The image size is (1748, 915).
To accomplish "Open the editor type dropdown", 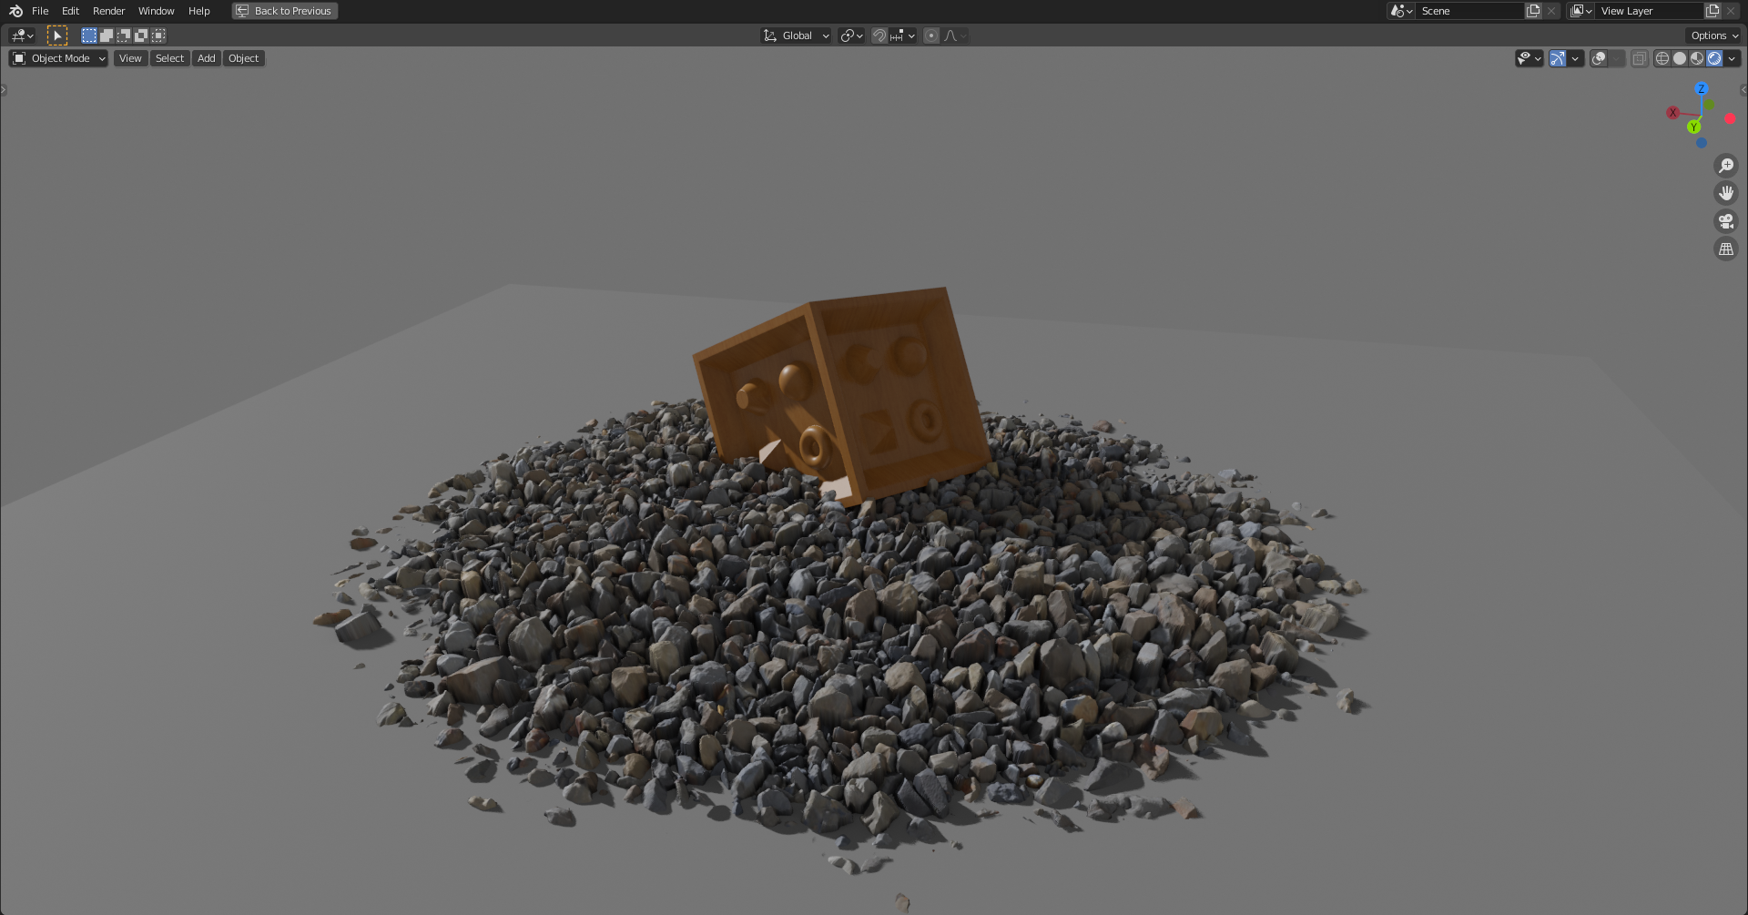I will coord(22,36).
